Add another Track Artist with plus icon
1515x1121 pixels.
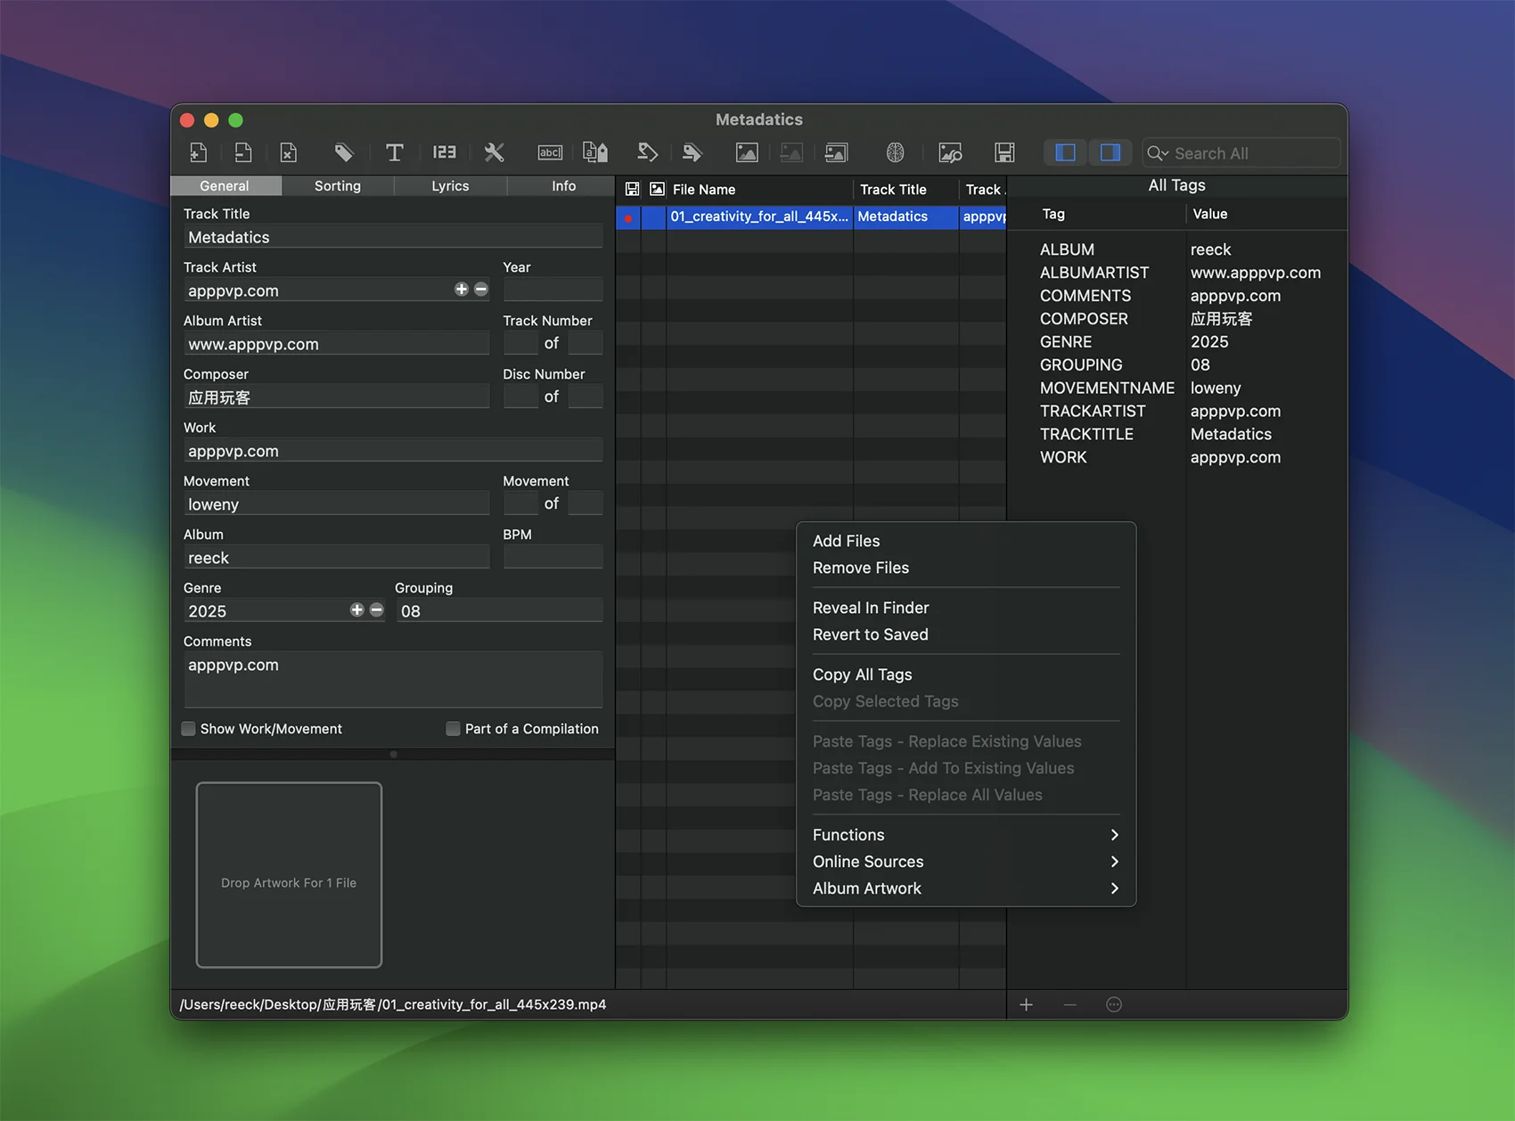(x=461, y=289)
